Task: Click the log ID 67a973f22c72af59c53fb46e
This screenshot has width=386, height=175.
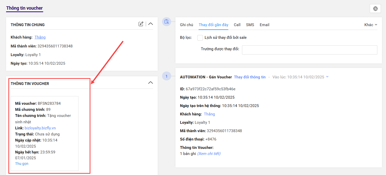Action: click(211, 89)
